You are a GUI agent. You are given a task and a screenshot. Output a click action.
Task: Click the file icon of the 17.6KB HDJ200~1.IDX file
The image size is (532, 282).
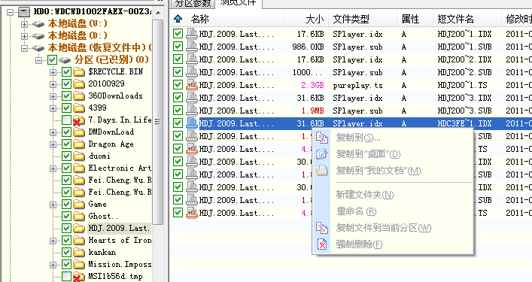pos(192,34)
